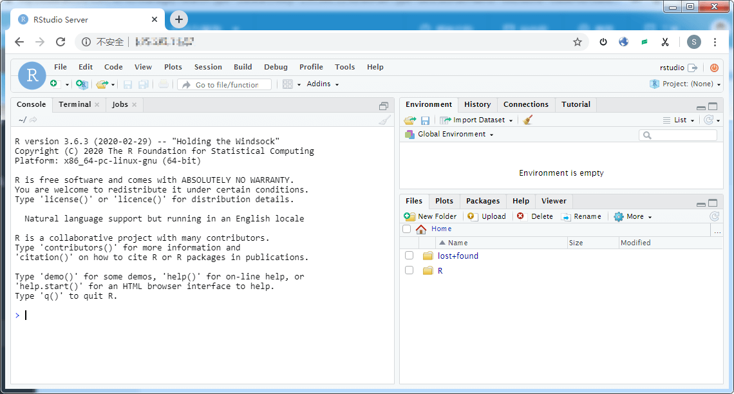
Task: Click the sign out icon beside rstudio
Action: click(x=693, y=68)
